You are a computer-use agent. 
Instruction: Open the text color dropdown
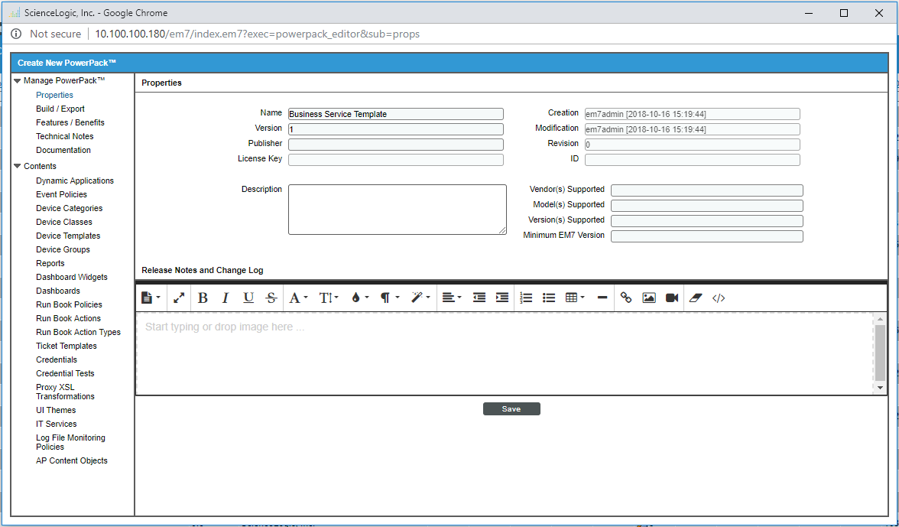(x=359, y=298)
